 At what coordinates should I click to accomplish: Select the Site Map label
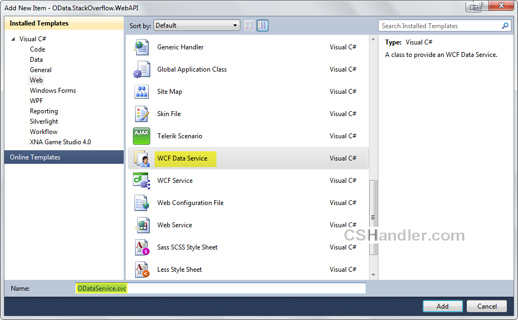point(169,92)
